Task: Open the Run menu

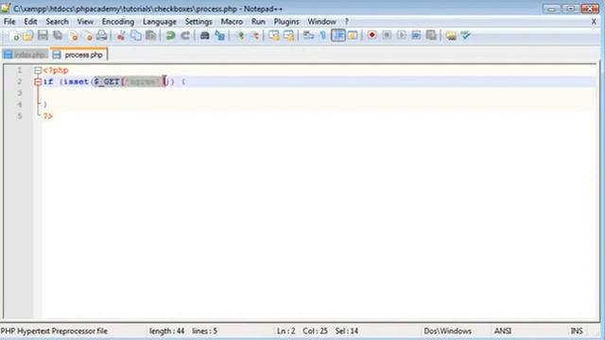Action: 258,22
